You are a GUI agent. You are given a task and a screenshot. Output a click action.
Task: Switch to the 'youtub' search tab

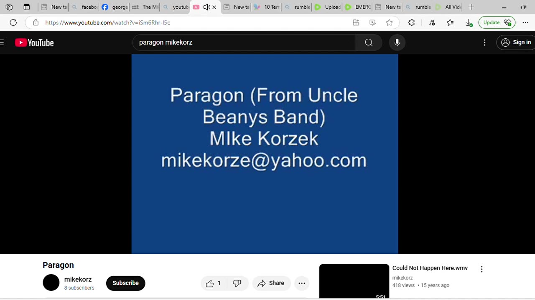tap(175, 7)
